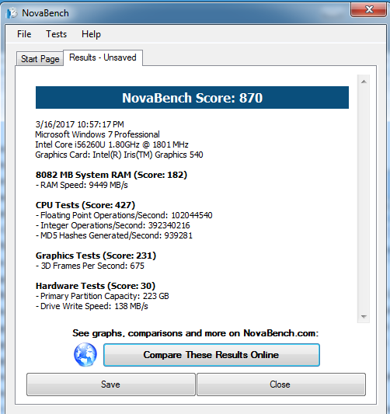This screenshot has height=414, width=390.
Task: Click the NovaBench title text in title bar
Action: (45, 13)
